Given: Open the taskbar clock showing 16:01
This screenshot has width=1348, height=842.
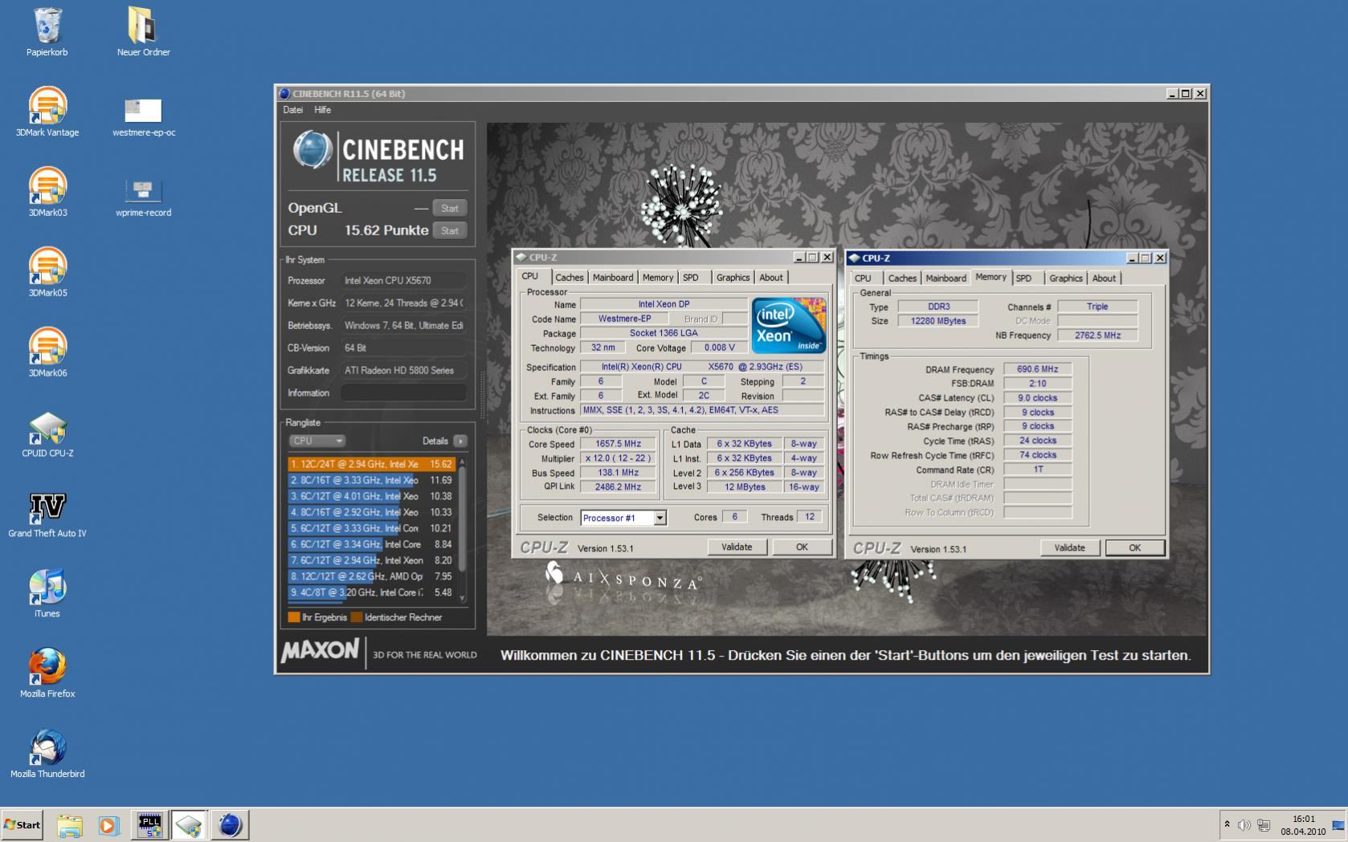Looking at the screenshot, I should [x=1303, y=825].
